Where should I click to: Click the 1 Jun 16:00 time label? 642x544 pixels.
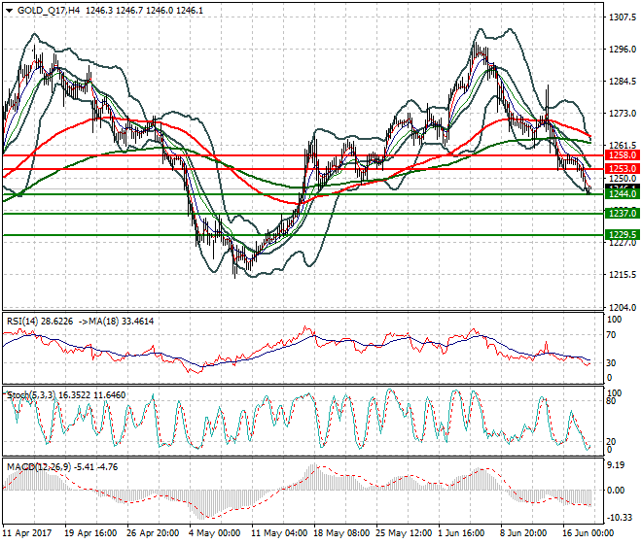(x=461, y=533)
